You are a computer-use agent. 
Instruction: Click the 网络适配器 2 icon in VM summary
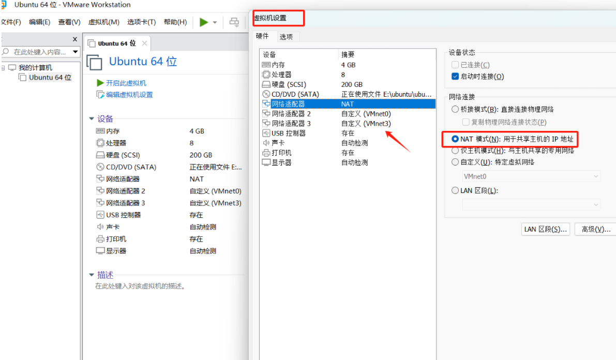click(100, 191)
